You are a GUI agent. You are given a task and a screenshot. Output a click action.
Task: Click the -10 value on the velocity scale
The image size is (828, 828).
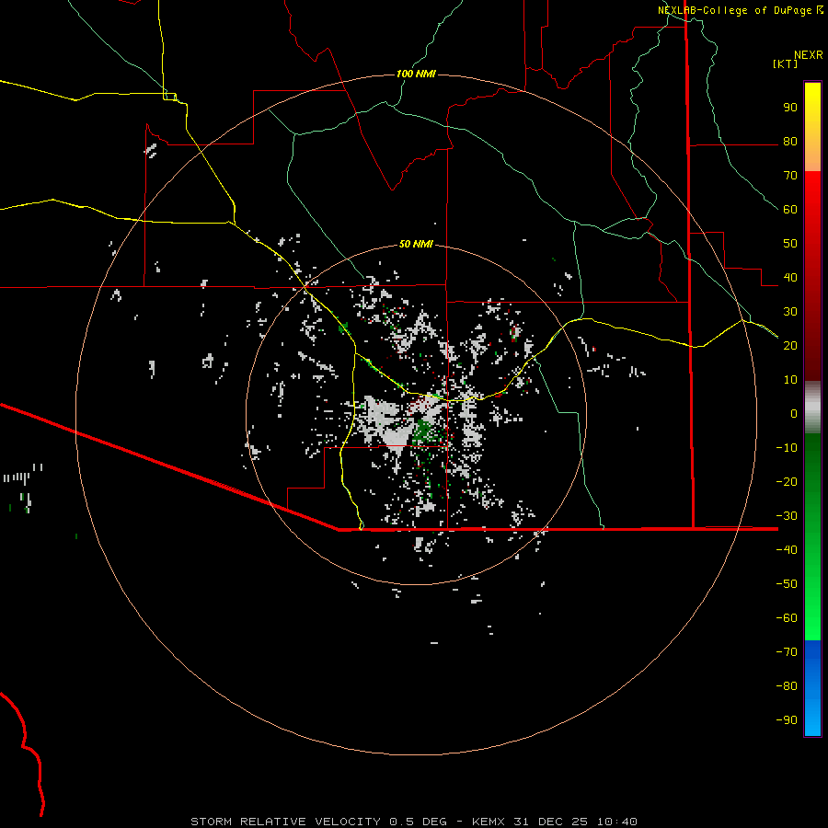coord(787,448)
